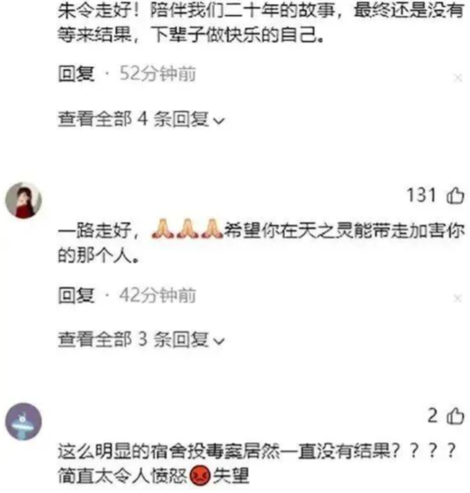Click the 131 like count number

click(421, 195)
